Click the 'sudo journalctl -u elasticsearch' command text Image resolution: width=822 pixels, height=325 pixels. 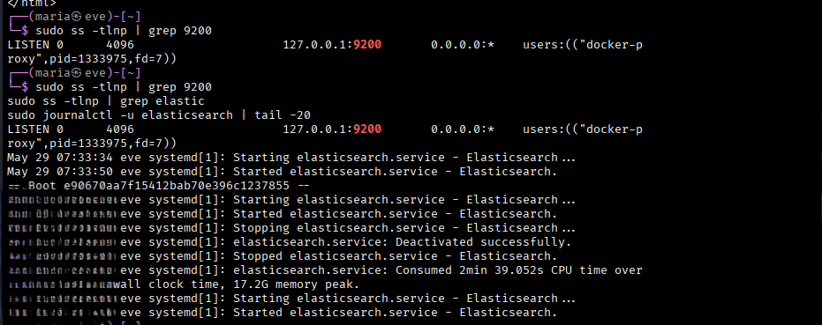point(120,115)
